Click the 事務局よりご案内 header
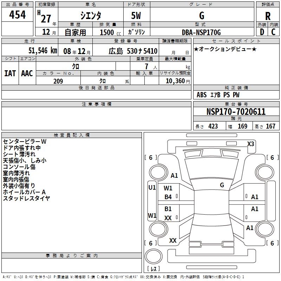 tap(72, 256)
